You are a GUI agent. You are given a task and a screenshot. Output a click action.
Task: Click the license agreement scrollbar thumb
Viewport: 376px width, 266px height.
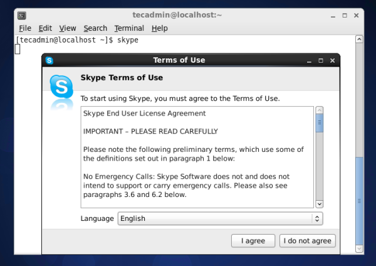320,123
